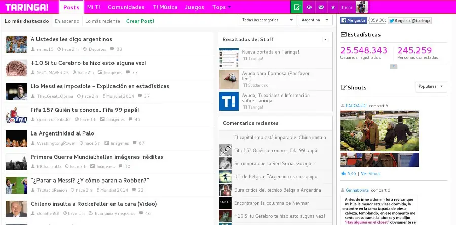
Task: Open author renex15 profile
Action: coord(45,49)
